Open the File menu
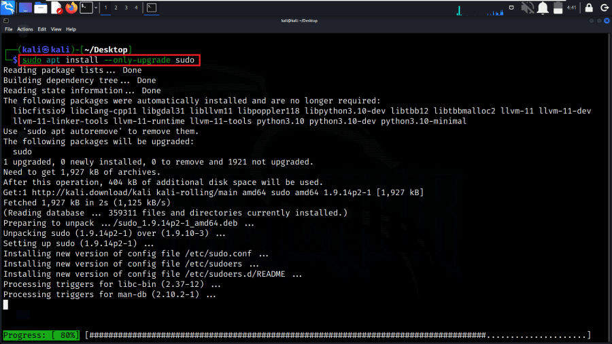The width and height of the screenshot is (612, 344). pos(9,29)
